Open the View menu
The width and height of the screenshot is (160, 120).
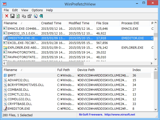click(25, 10)
